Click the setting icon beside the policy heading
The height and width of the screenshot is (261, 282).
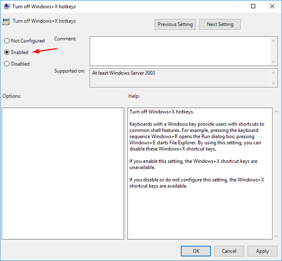click(6, 22)
